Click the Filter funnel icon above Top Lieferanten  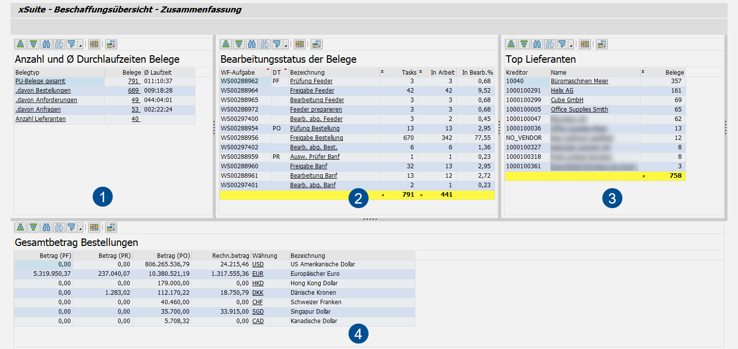click(562, 44)
